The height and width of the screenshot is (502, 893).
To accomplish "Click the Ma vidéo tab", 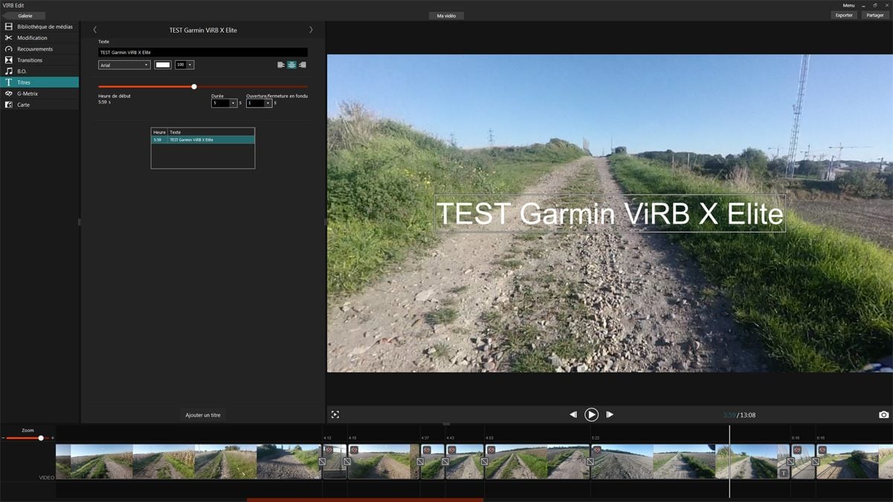I will click(446, 16).
